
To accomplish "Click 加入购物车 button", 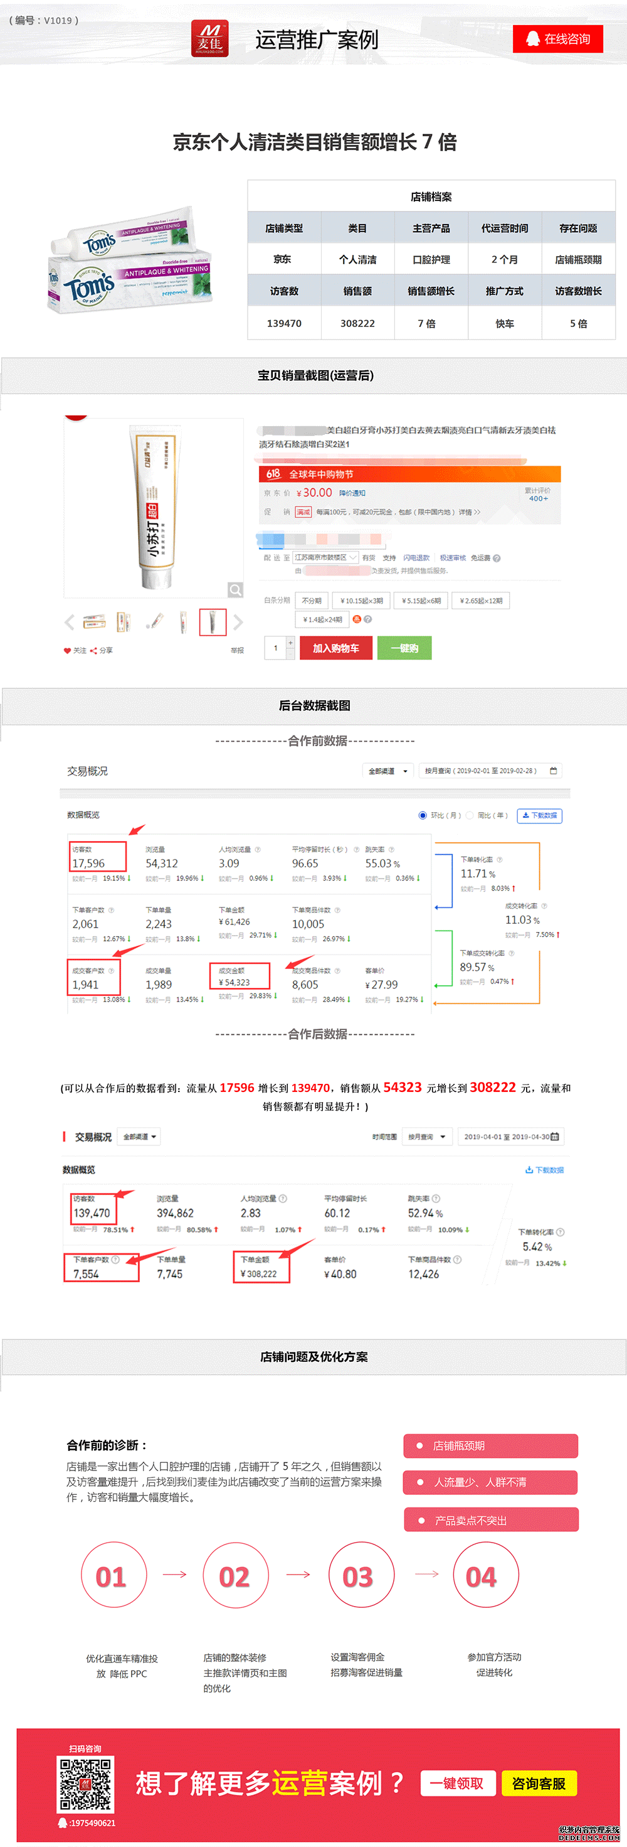I will click(335, 648).
